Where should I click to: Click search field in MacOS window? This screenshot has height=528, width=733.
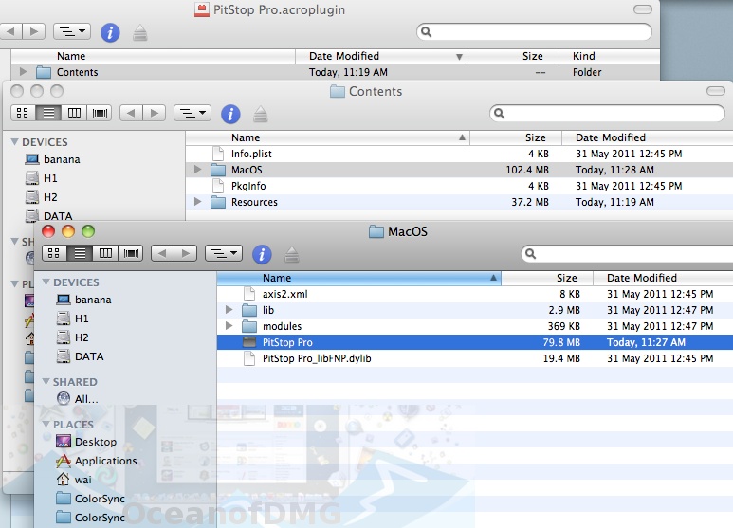(627, 254)
